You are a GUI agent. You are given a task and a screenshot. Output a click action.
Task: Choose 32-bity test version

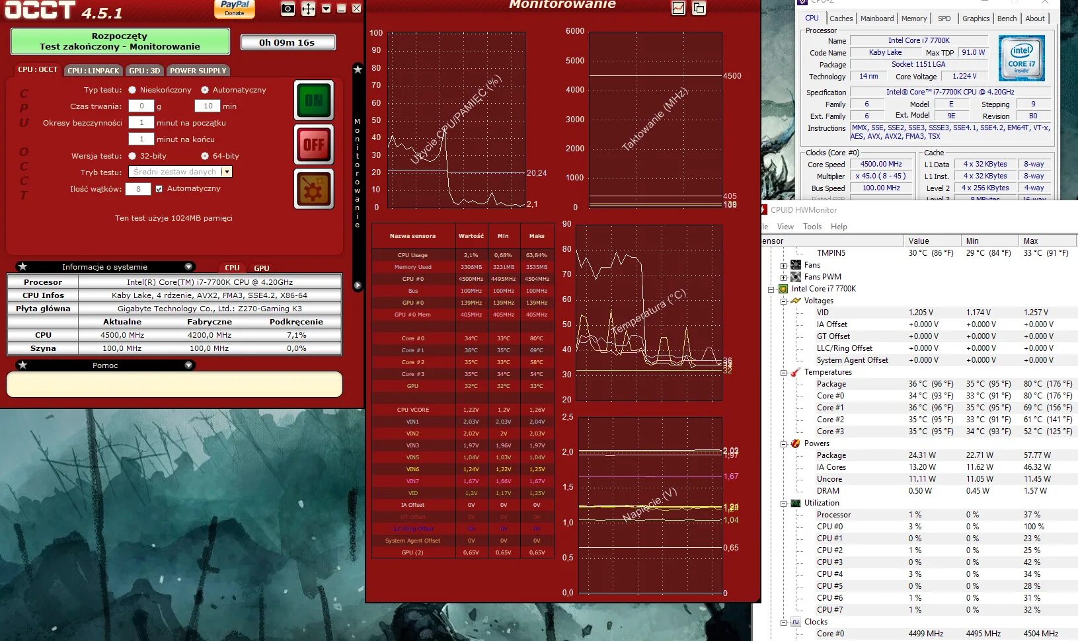(x=132, y=156)
